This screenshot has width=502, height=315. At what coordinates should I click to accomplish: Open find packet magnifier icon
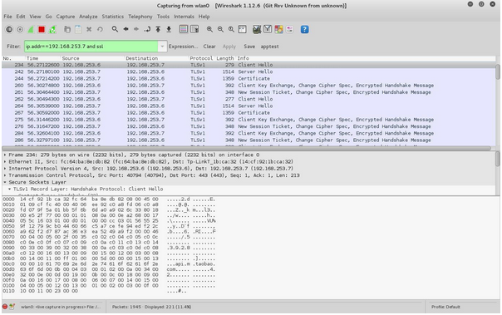tap(115, 29)
